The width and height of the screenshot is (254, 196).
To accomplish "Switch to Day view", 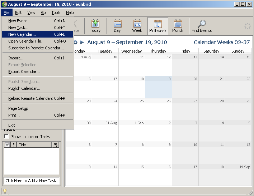I will (117, 26).
